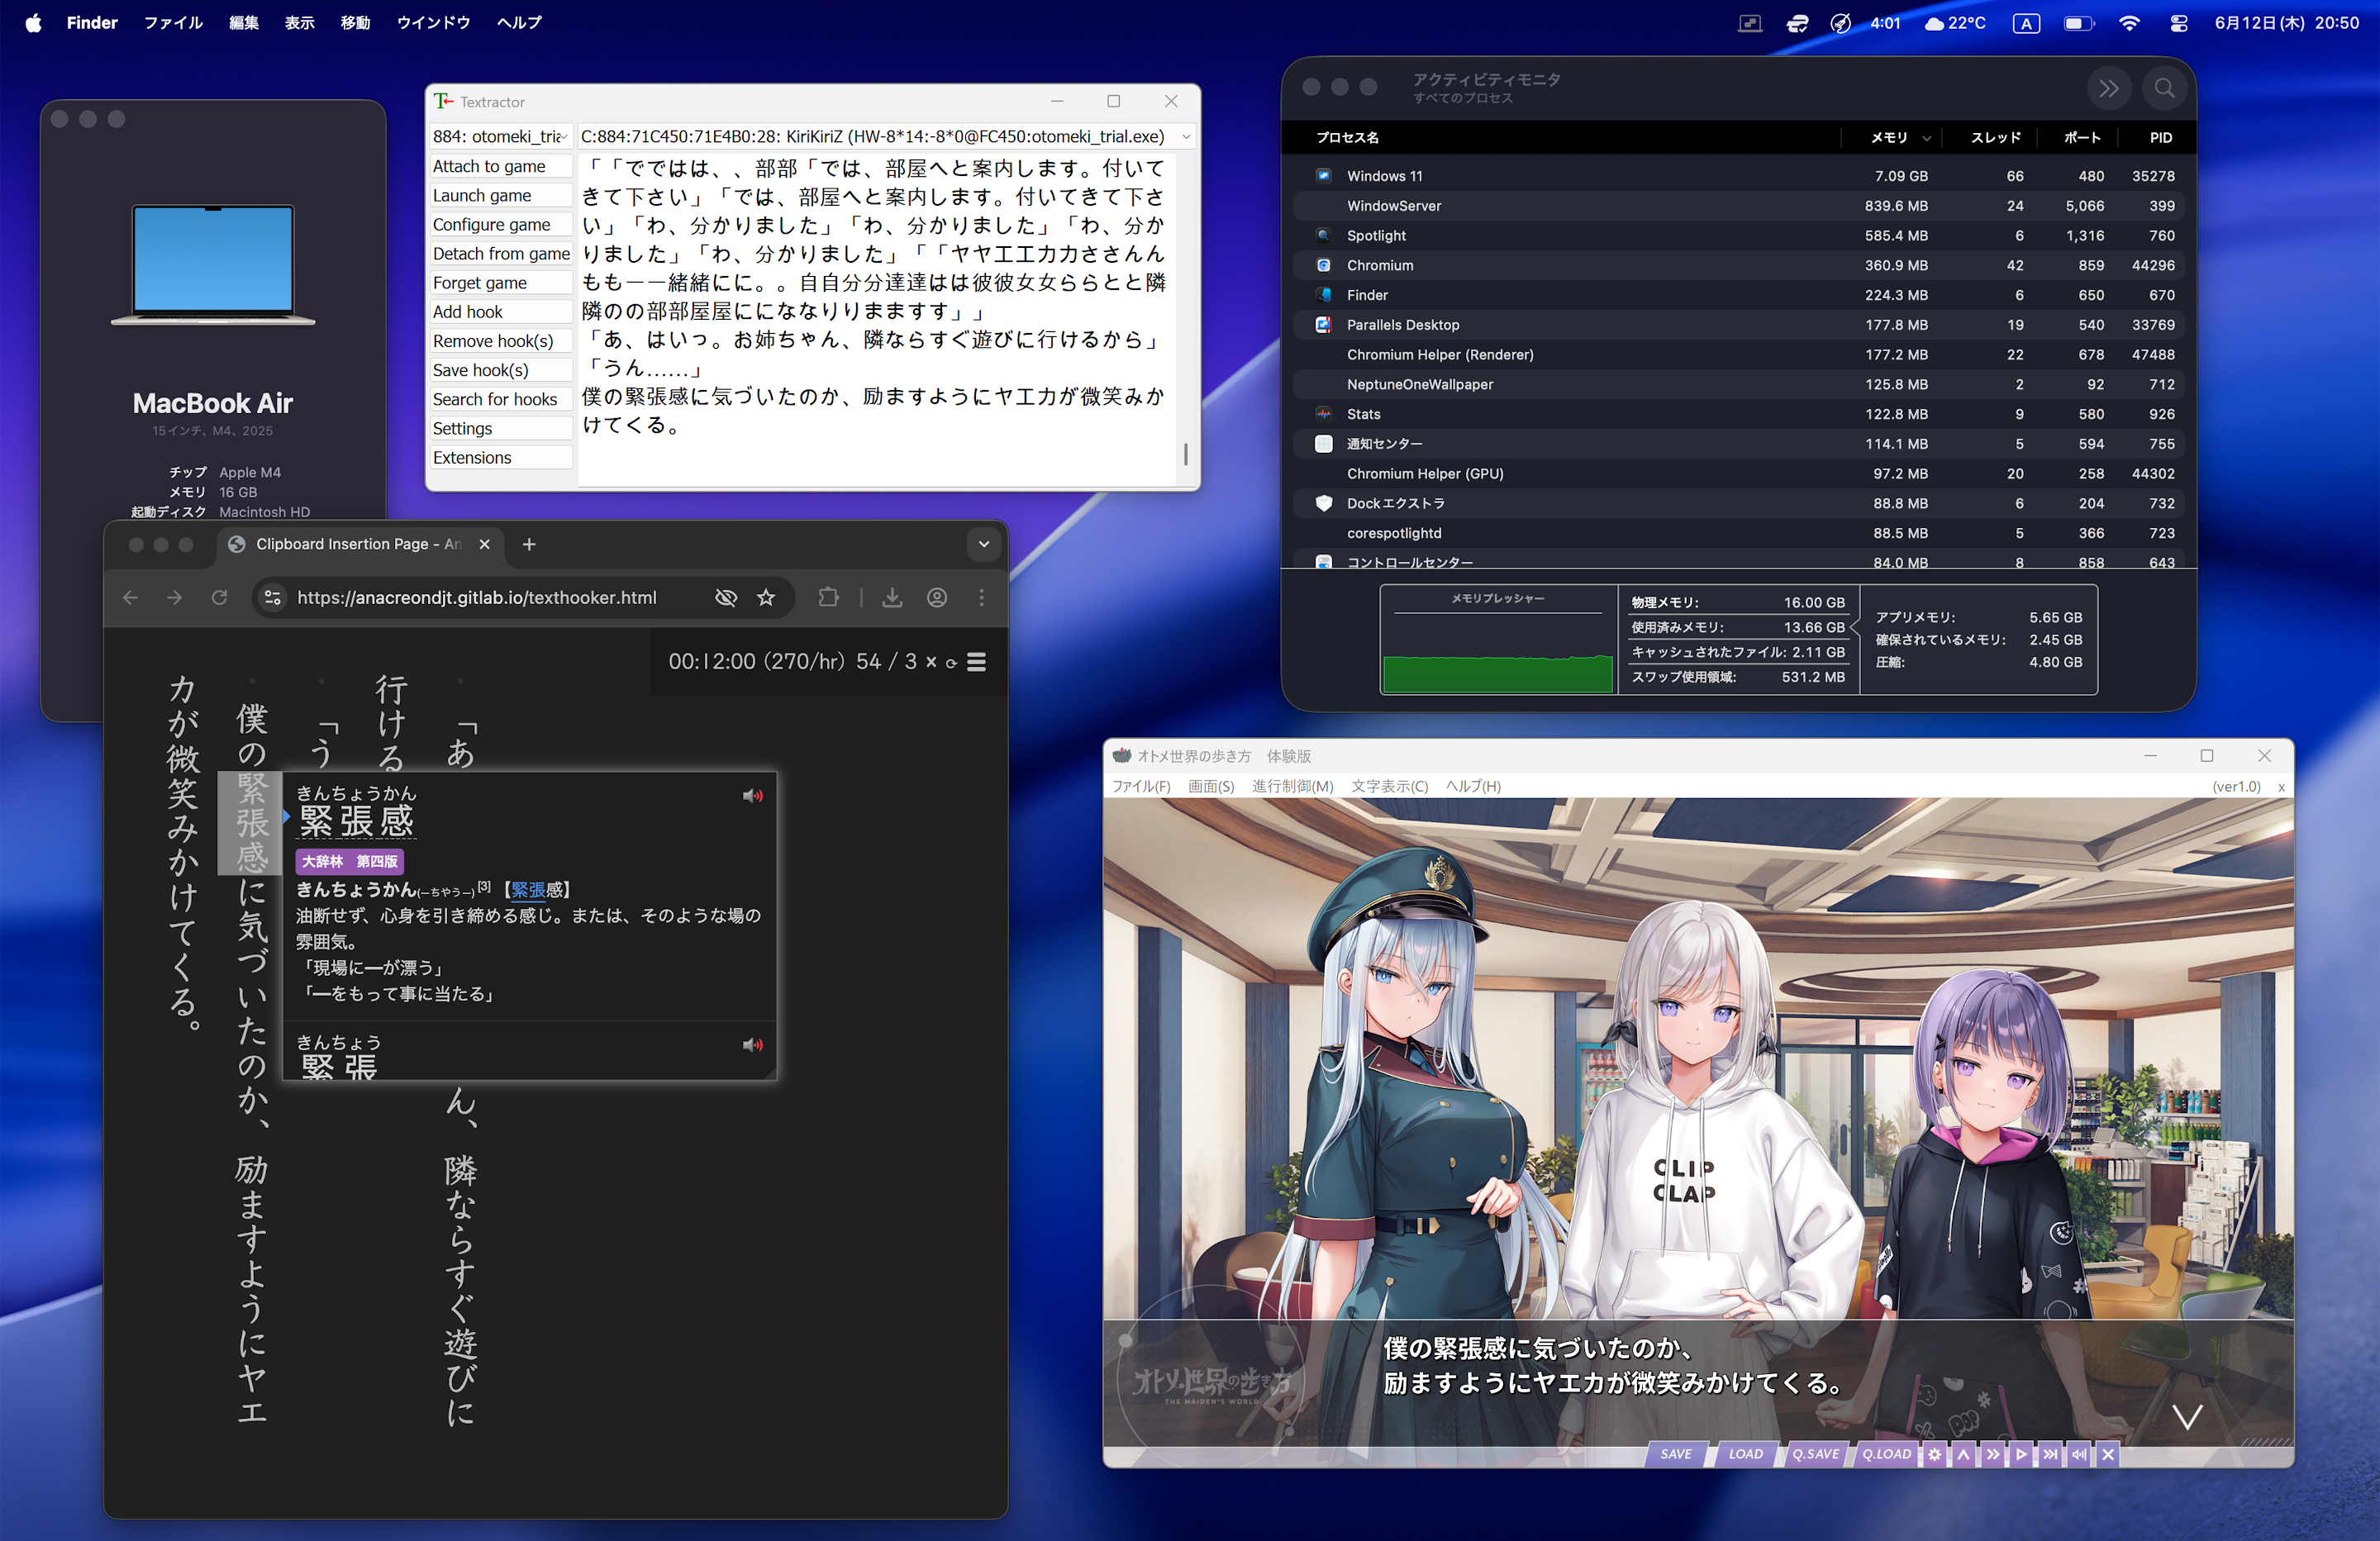2380x1541 pixels.
Task: Click battery status menu bar icon
Action: (x=2079, y=23)
